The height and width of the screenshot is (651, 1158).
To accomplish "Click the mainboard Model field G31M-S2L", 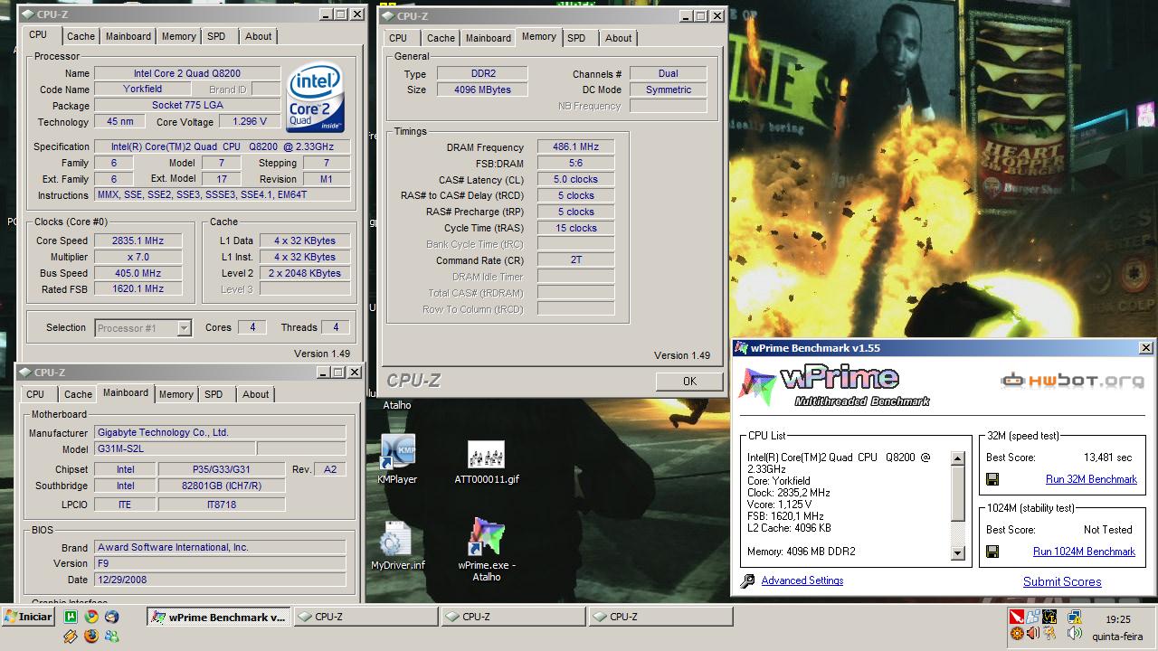I will click(x=175, y=449).
